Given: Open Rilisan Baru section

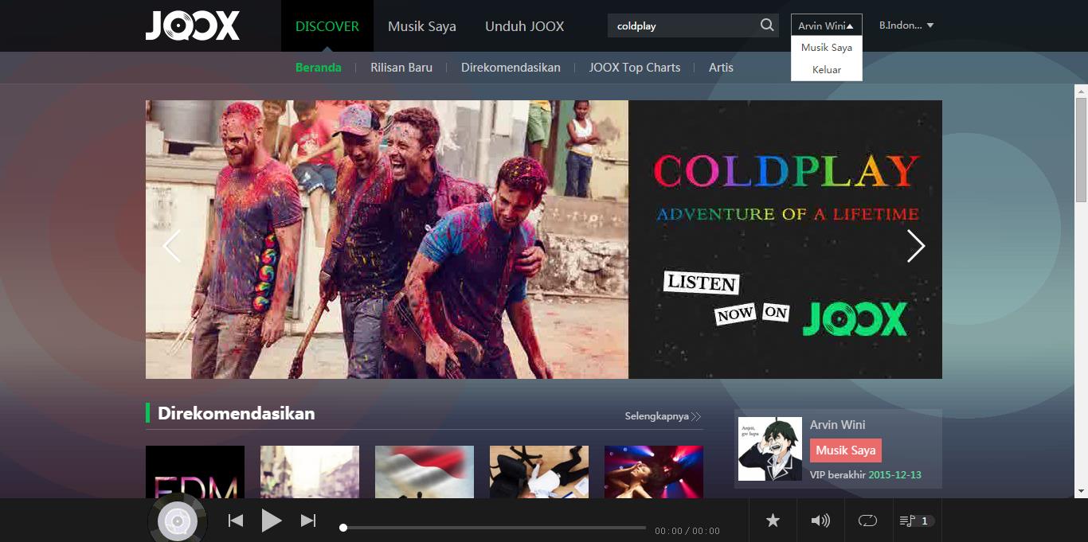Looking at the screenshot, I should click(x=401, y=68).
